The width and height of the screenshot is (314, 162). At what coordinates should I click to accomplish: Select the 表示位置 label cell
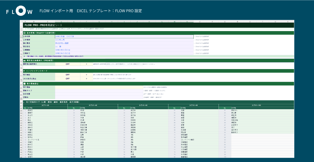pyautogui.click(x=39, y=94)
